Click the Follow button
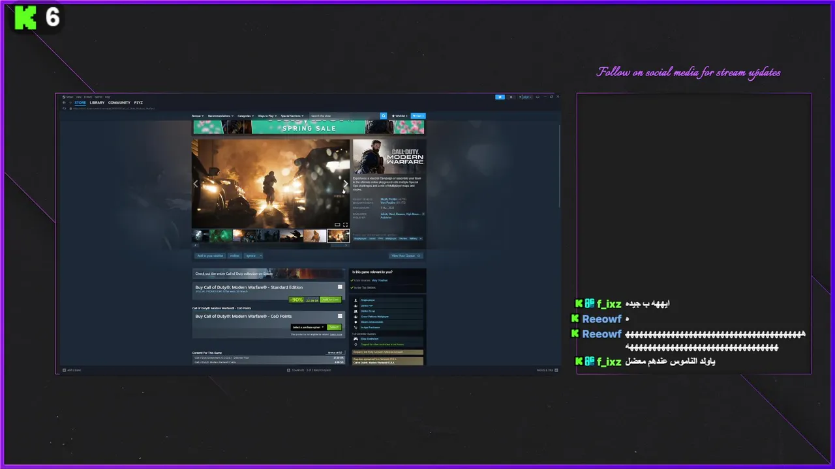Screen dimensions: 835x469 coord(235,255)
